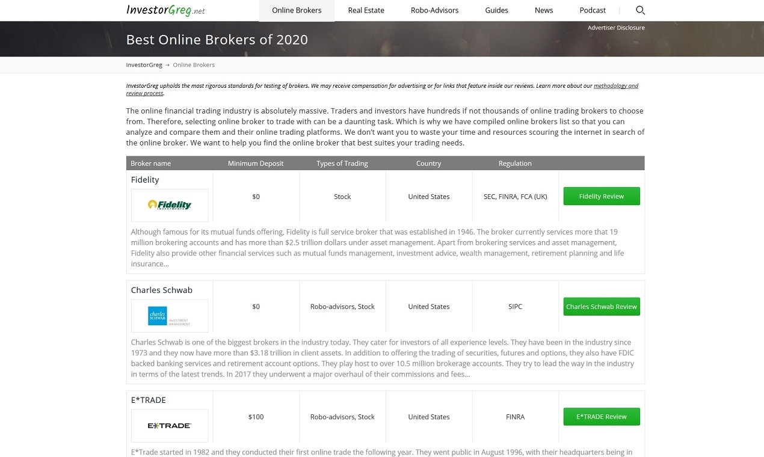Select Robo-Advisors in the navigation
This screenshot has width=764, height=457.
pyautogui.click(x=434, y=10)
